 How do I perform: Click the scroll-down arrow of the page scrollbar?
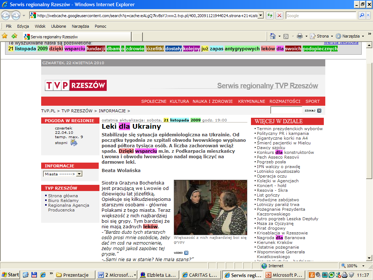369,258
